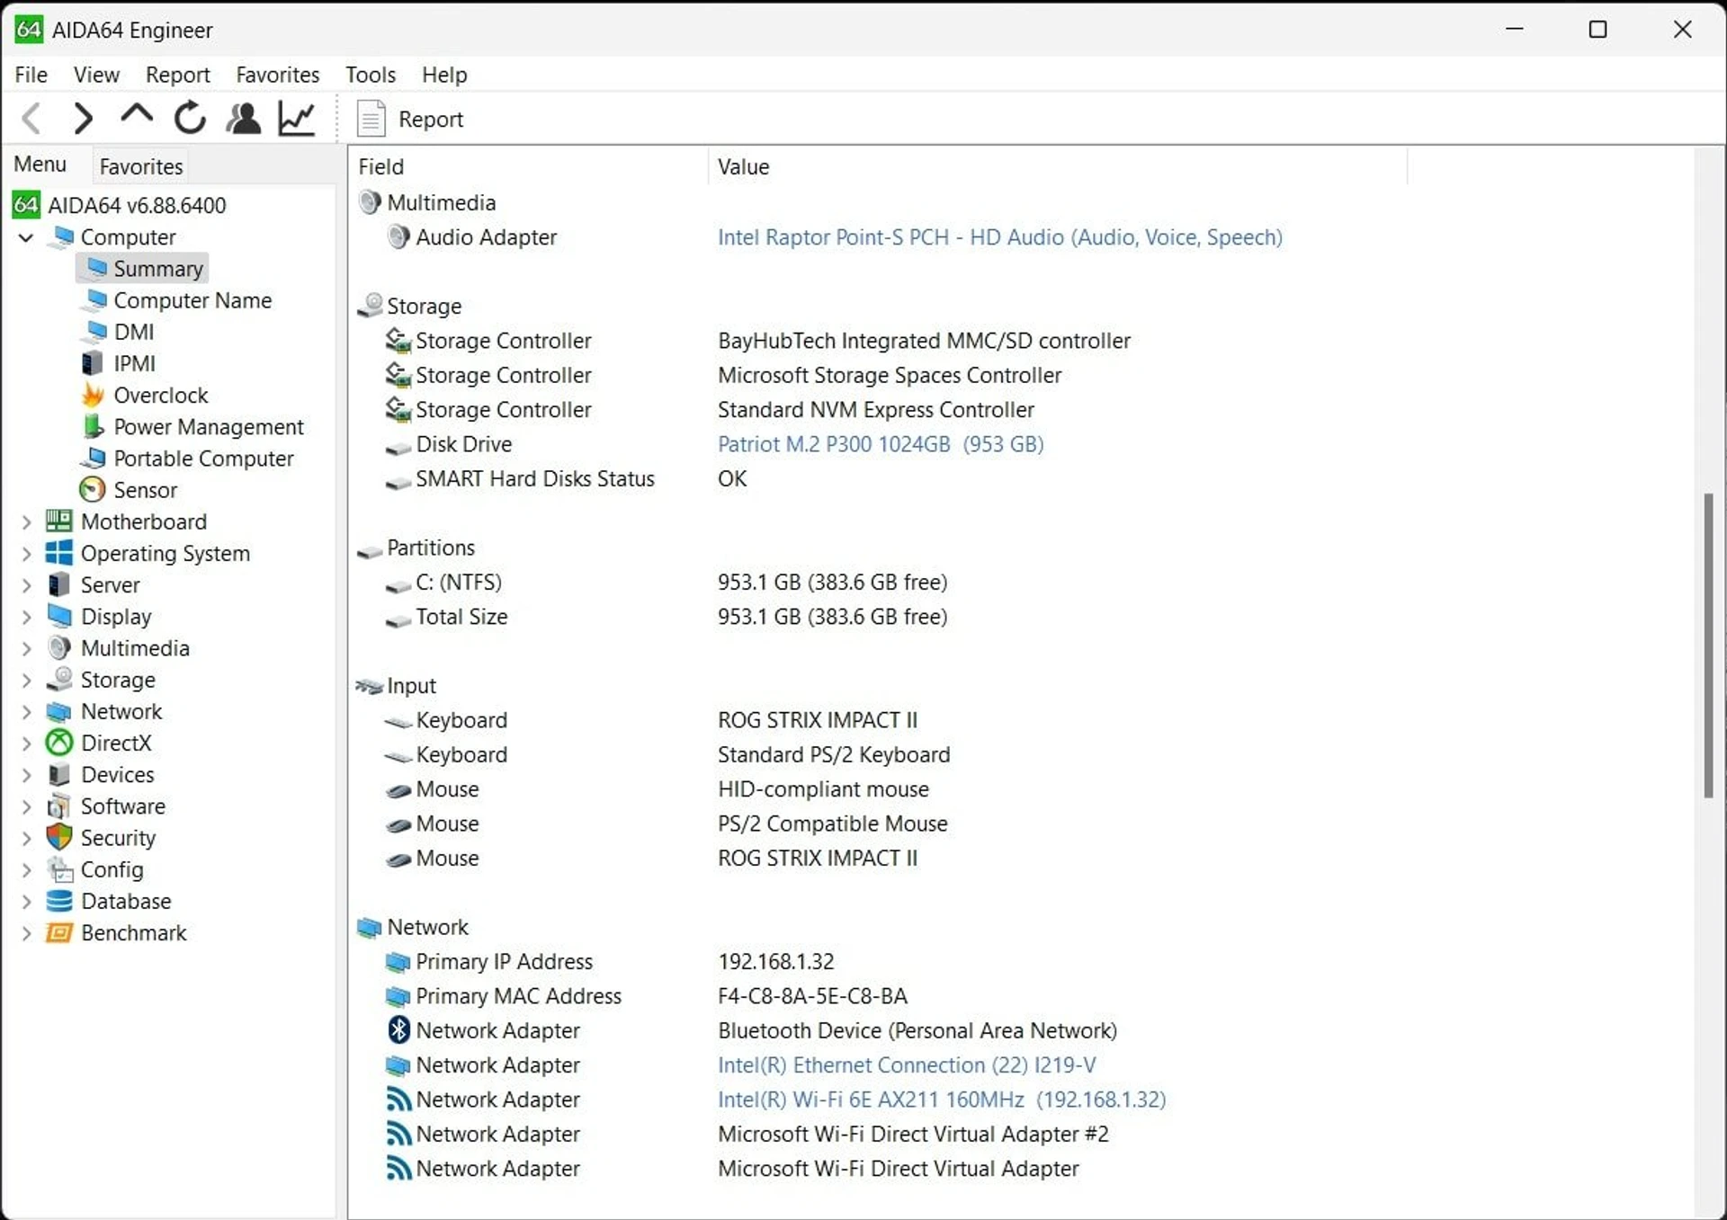Click the Report toolbar button label

[x=431, y=119]
